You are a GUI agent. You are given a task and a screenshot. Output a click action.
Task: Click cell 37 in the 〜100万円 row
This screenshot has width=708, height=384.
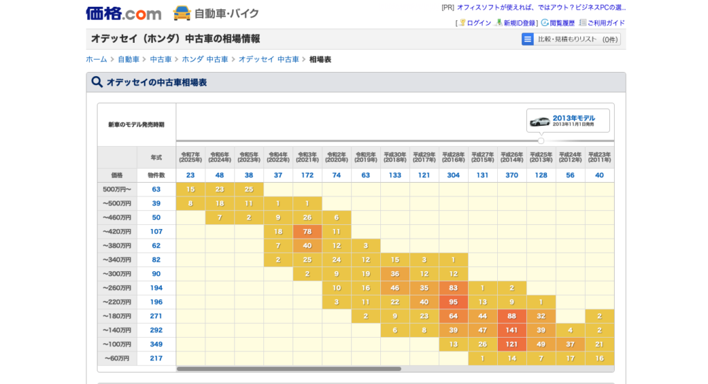[x=570, y=345]
